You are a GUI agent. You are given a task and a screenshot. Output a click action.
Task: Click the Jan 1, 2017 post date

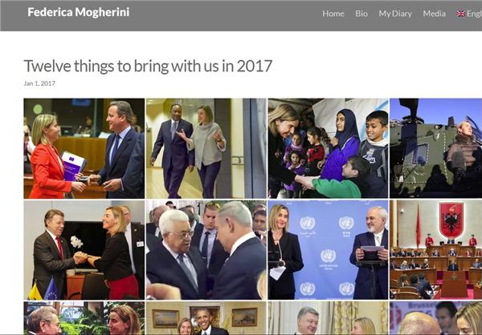(x=39, y=83)
